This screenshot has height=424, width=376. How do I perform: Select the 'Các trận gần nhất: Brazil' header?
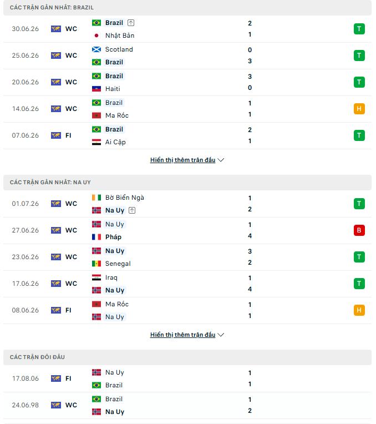pos(187,8)
